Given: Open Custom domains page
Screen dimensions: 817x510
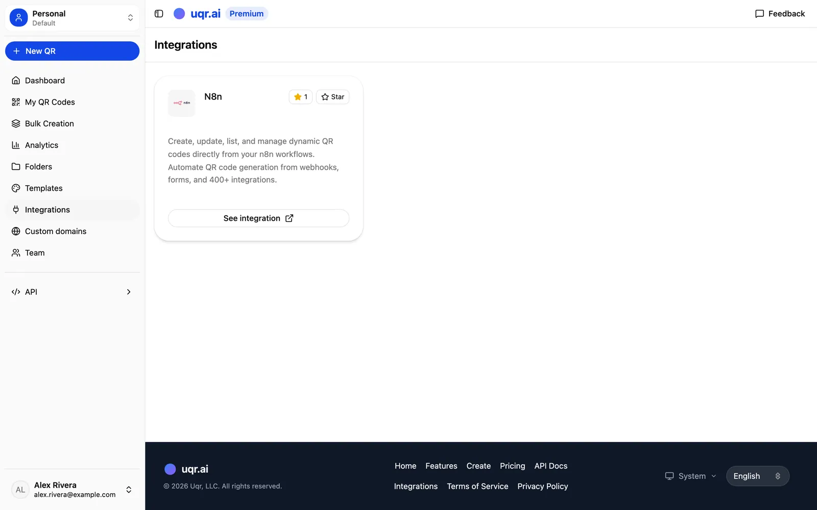Looking at the screenshot, I should click(x=72, y=231).
